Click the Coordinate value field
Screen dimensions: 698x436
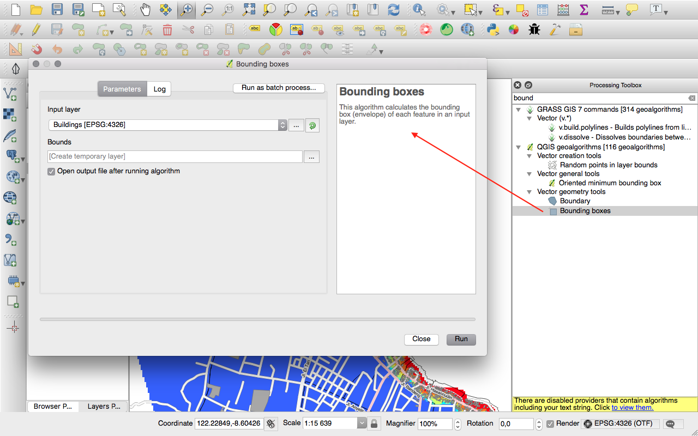coord(229,423)
